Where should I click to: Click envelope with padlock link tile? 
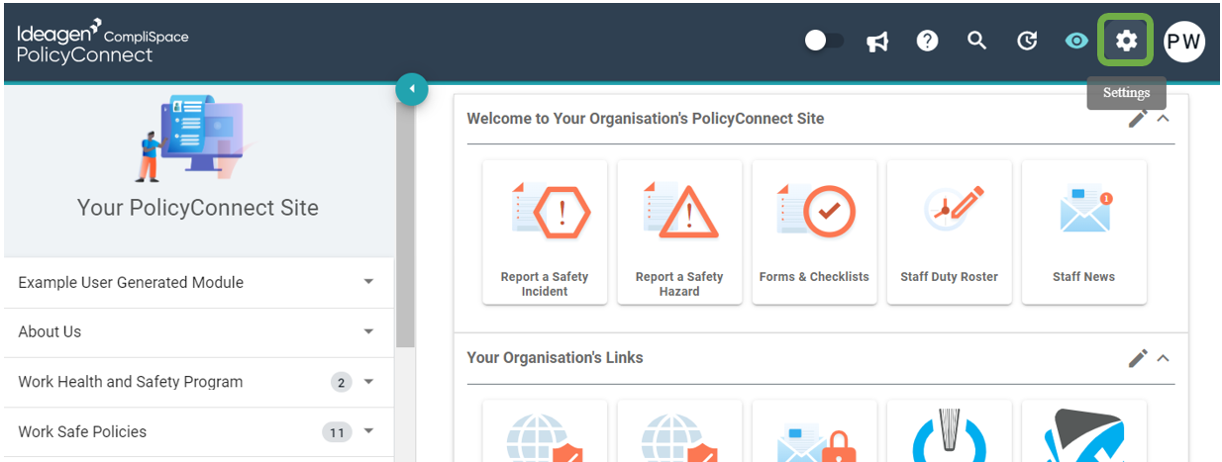[x=814, y=431]
